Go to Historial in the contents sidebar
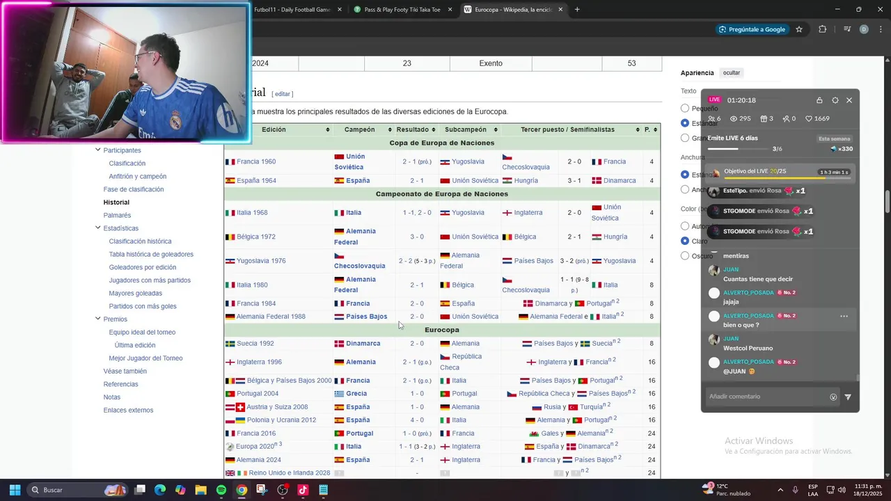Screen dimensions: 891x501 coord(116,202)
